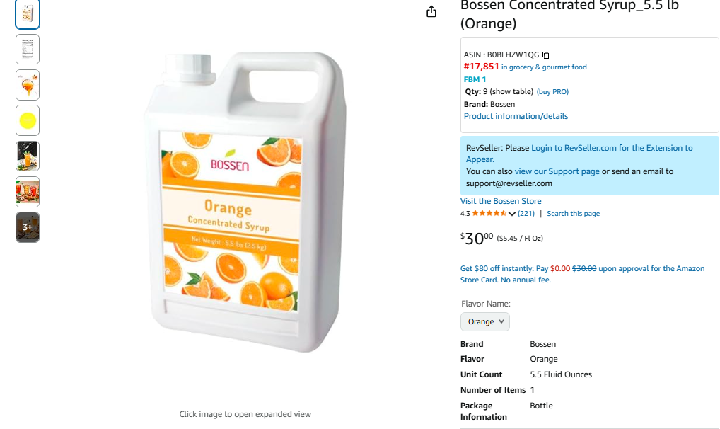
Task: Select the yellow circle thumbnail
Action: point(28,120)
